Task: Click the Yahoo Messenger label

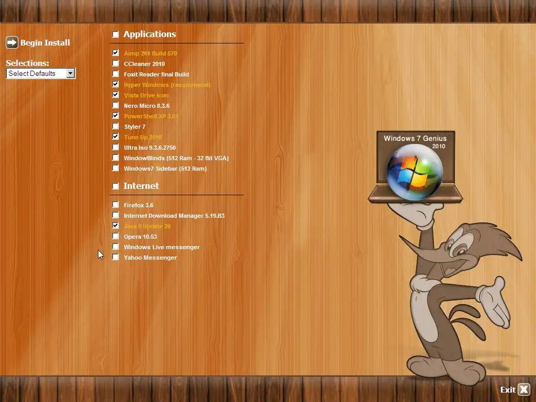Action: coord(150,258)
